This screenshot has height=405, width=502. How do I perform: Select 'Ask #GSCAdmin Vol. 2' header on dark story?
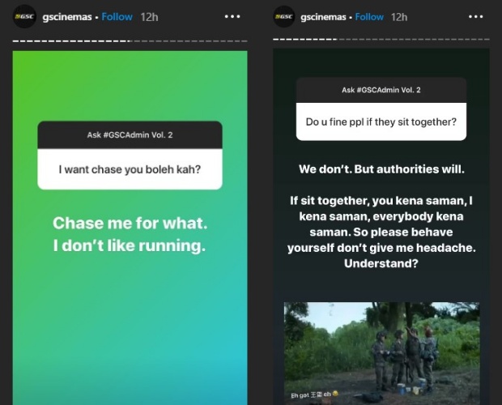381,90
